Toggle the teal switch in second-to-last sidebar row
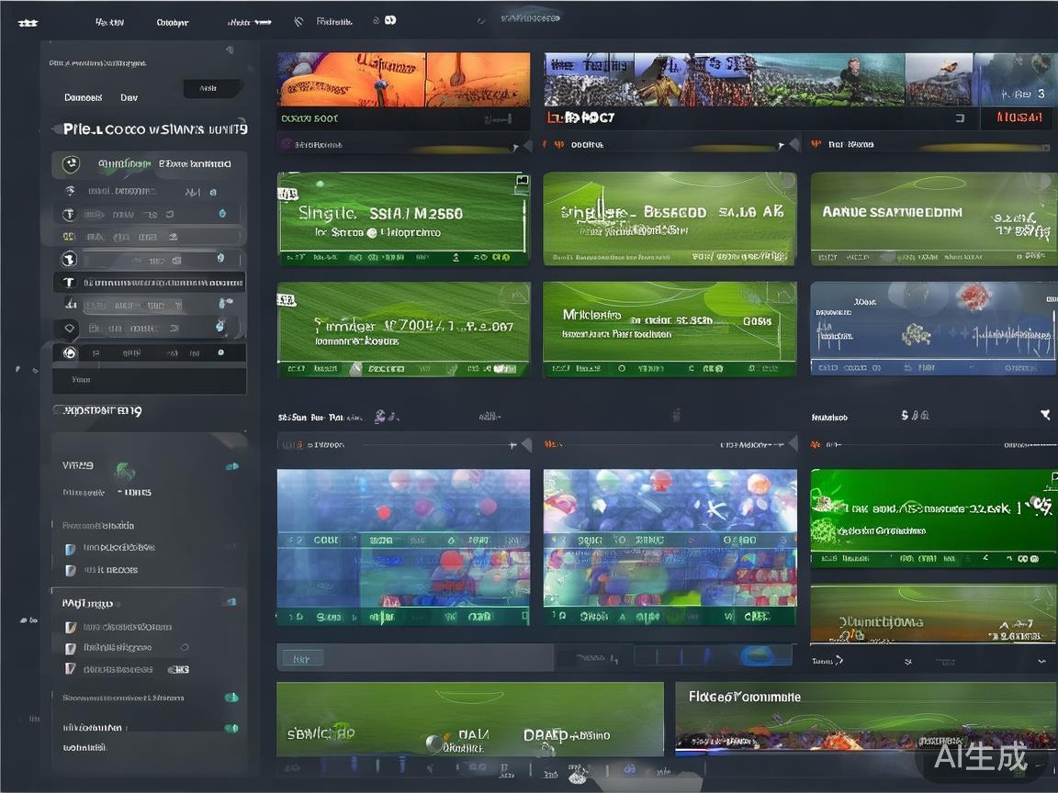The width and height of the screenshot is (1058, 793). pos(231,698)
